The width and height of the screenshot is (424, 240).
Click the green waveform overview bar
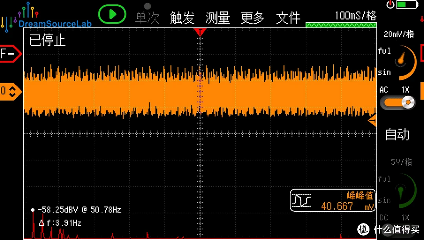point(341,25)
